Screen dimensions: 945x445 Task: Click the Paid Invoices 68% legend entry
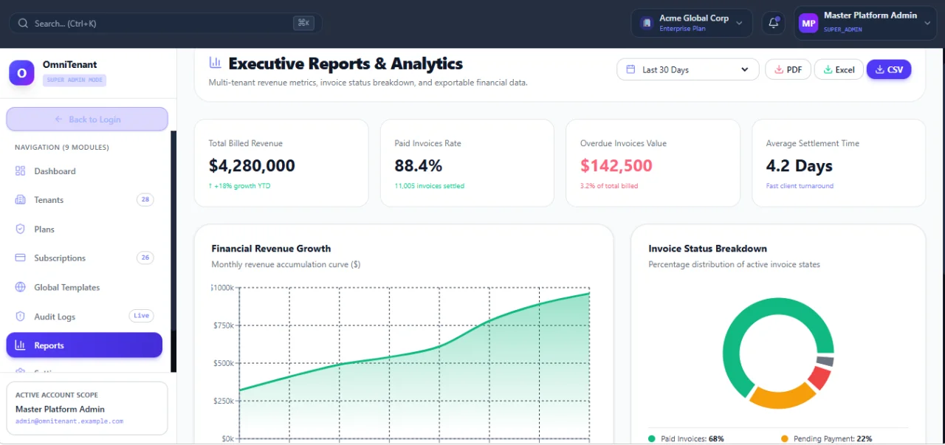tap(686, 438)
